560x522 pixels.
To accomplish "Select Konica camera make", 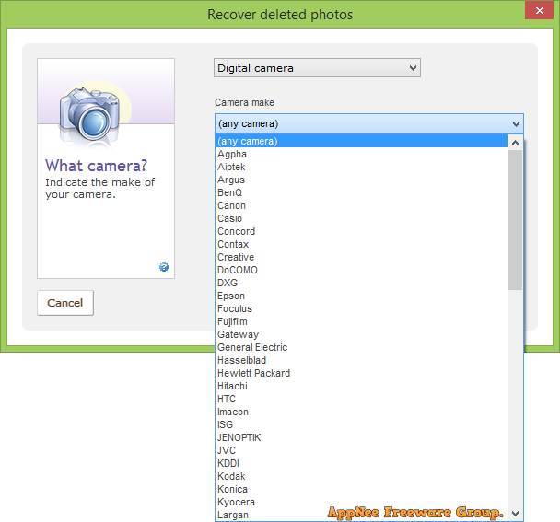I will coord(361,489).
